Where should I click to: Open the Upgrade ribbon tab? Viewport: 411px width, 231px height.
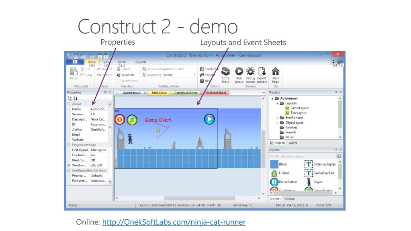tap(140, 62)
